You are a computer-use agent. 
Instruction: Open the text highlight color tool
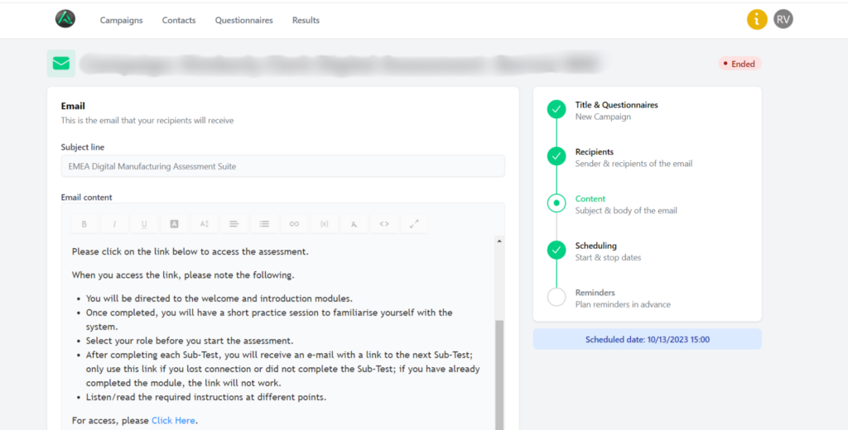[174, 223]
